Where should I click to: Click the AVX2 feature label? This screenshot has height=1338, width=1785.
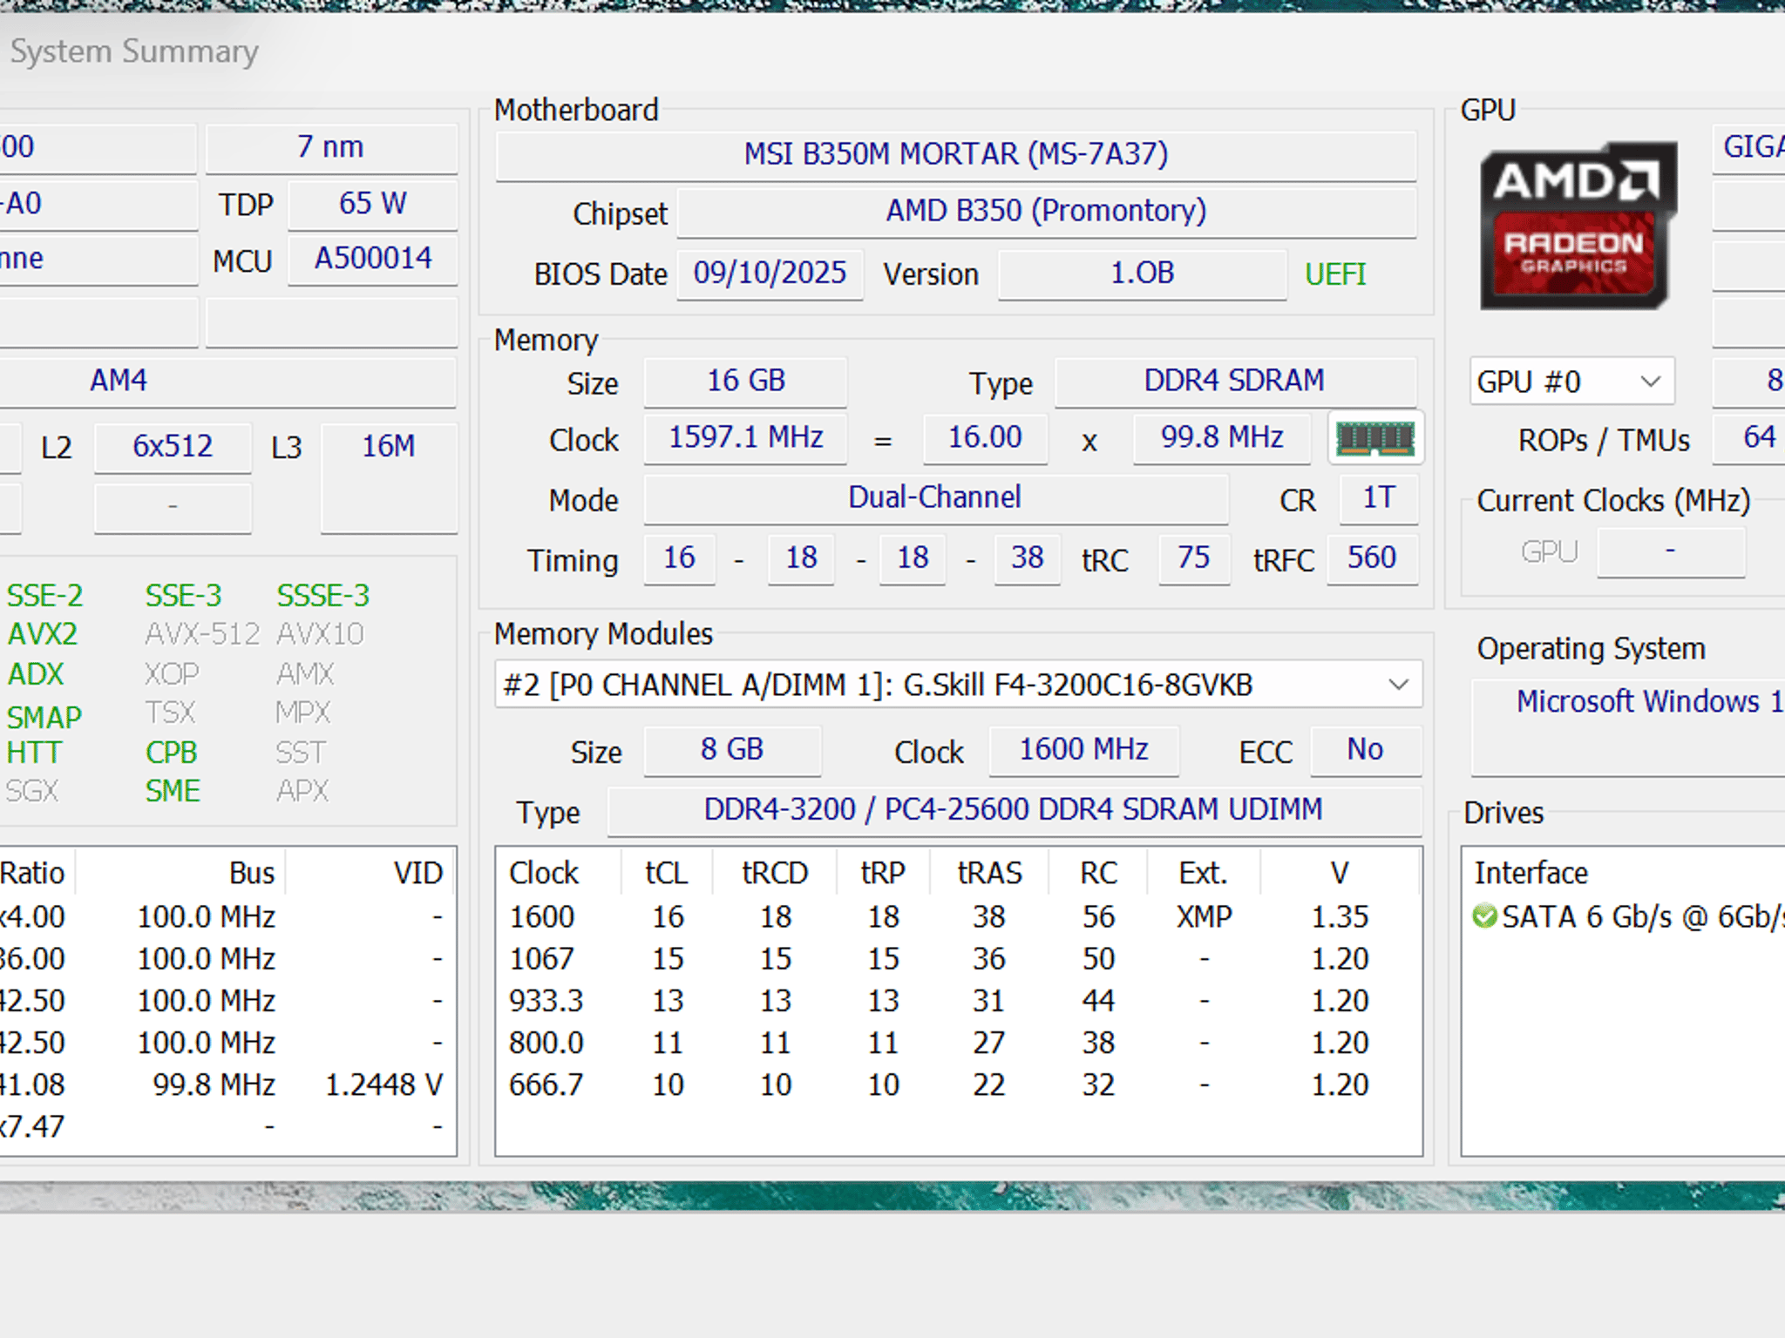click(42, 634)
